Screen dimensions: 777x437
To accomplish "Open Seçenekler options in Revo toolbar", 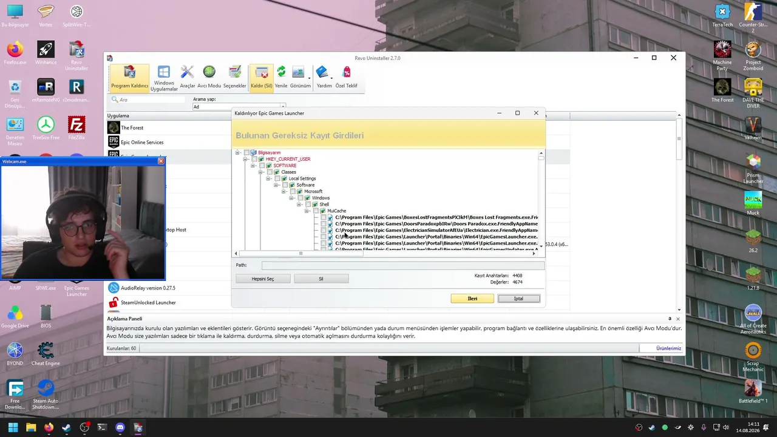I will coord(235,78).
